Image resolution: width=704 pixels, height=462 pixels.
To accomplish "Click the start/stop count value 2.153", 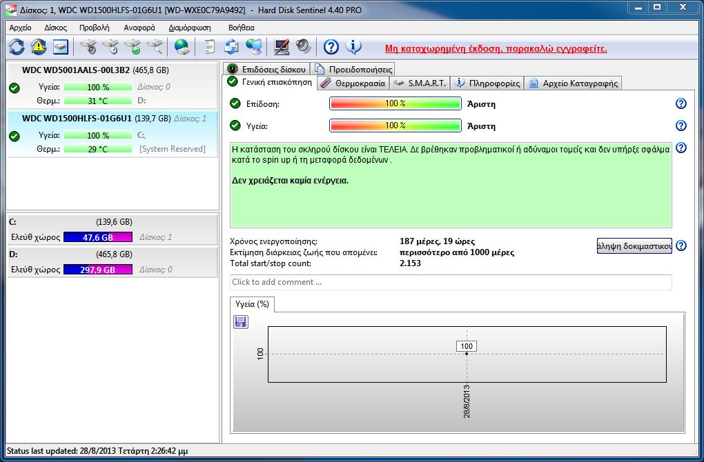I will pos(410,263).
